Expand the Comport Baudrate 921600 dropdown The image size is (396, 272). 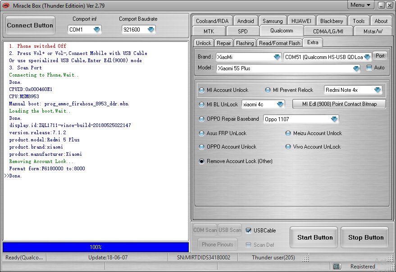(x=151, y=30)
